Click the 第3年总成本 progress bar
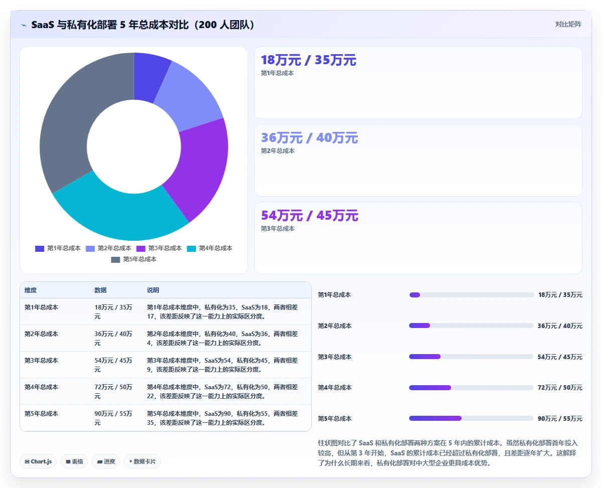The width and height of the screenshot is (602, 488). point(472,357)
